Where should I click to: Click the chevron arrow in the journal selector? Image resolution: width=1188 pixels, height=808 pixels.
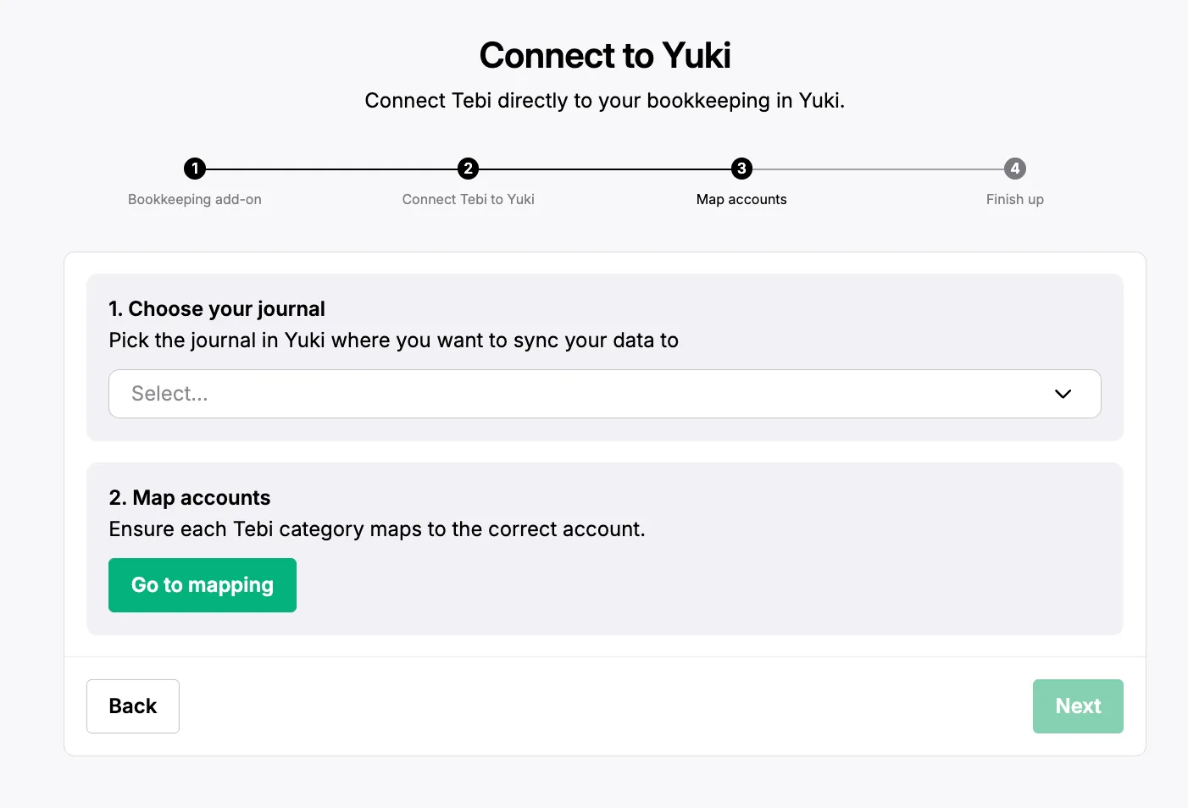1063,394
